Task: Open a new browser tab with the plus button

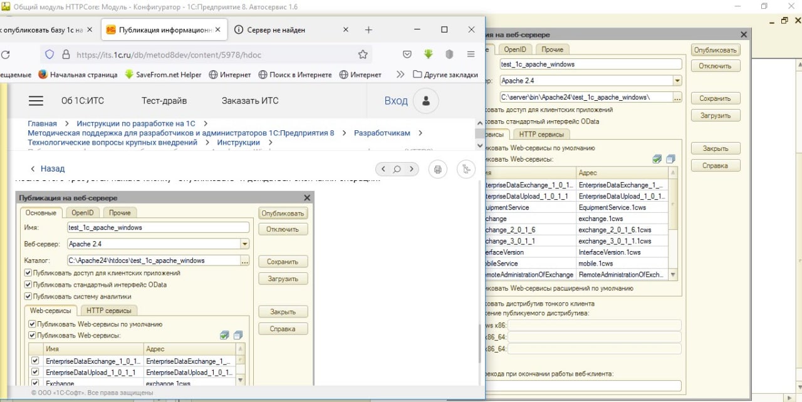Action: click(368, 29)
